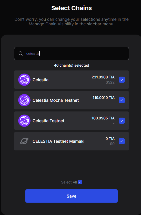The width and height of the screenshot is (141, 215).
Task: Click the Celestia Mocha Testnet logo
Action: click(x=24, y=100)
